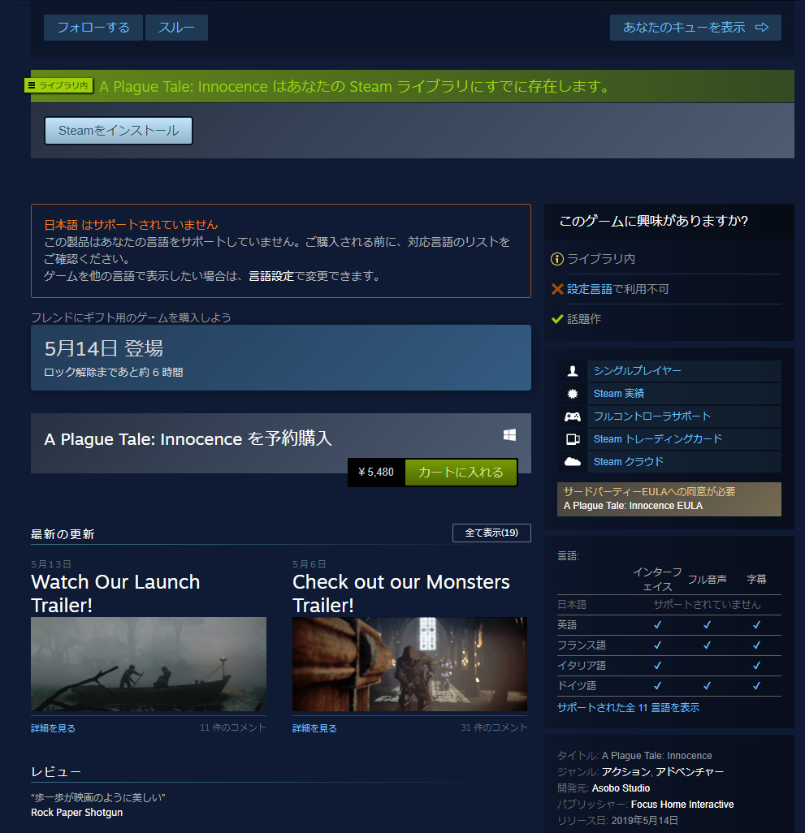The image size is (805, 833).
Task: Open the 言語設定 link in warning box
Action: (271, 276)
